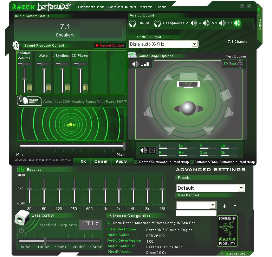Click the rear-left back speaker icon
Image resolution: width=272 pixels, height=257 pixels.
pos(169,130)
